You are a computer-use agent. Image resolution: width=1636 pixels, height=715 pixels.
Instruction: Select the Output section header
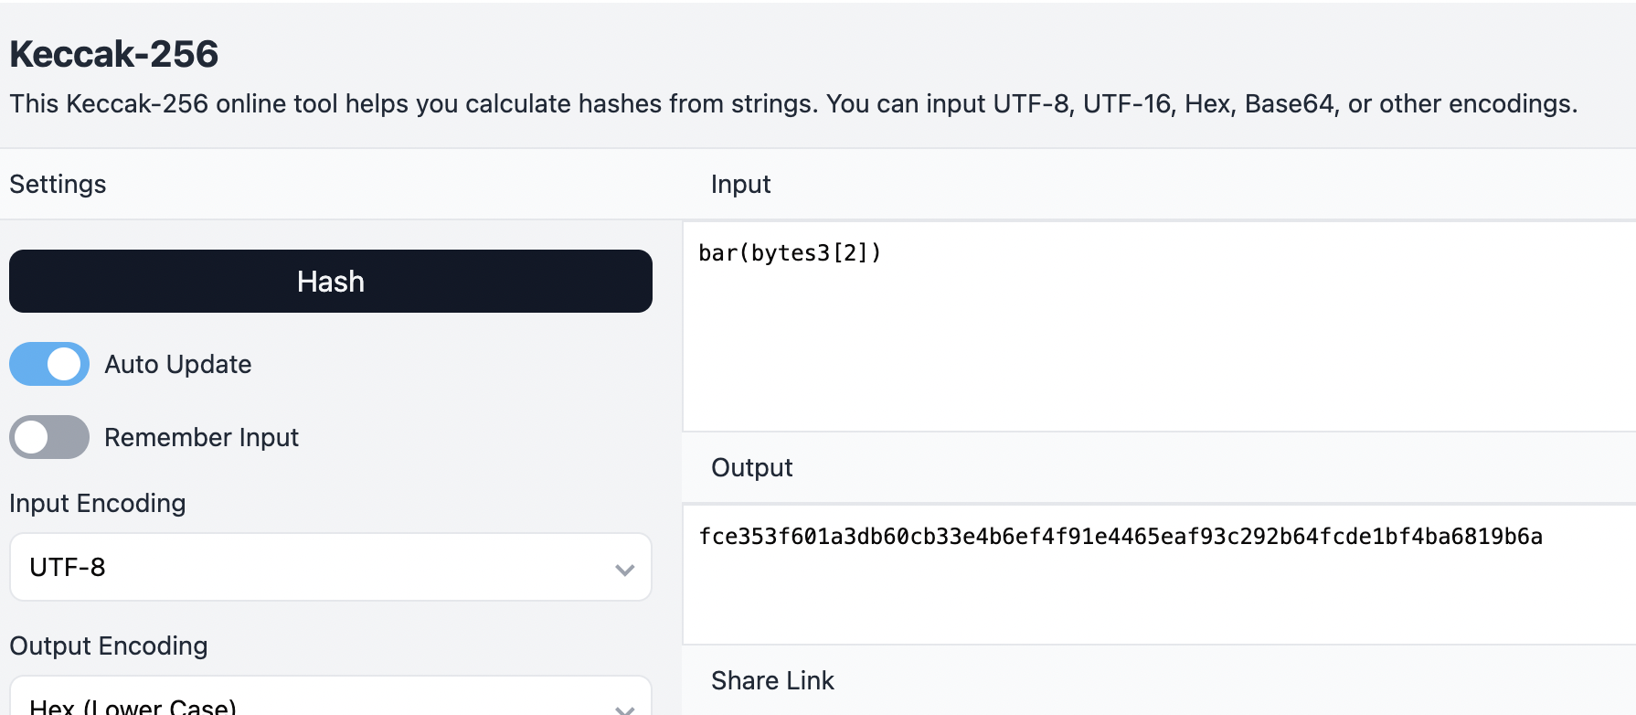pyautogui.click(x=752, y=467)
